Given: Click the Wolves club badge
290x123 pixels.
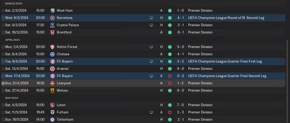Looking at the screenshot, I should (52, 91).
